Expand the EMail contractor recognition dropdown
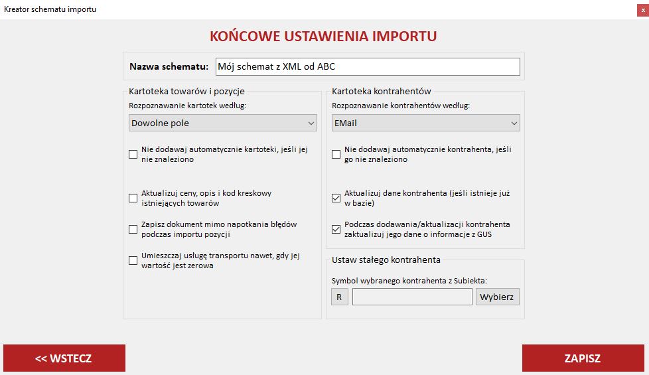This screenshot has height=375, width=649. point(425,123)
